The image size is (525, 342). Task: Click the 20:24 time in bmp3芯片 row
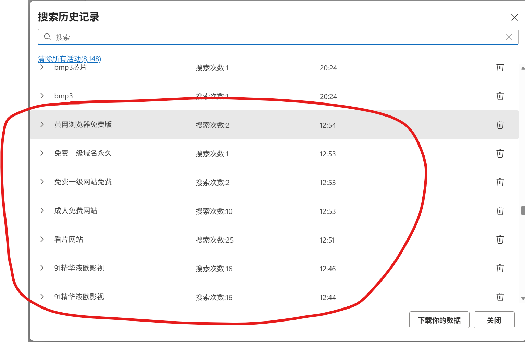(x=328, y=68)
